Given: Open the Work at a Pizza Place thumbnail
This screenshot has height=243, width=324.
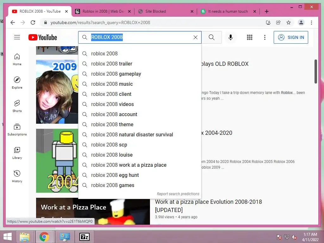Looking at the screenshot, I should 93,211.
